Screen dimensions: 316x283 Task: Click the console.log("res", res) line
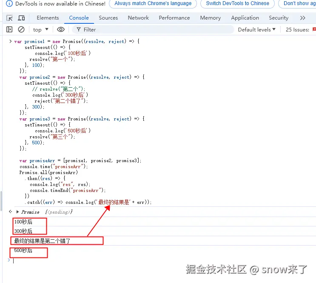coord(60,184)
